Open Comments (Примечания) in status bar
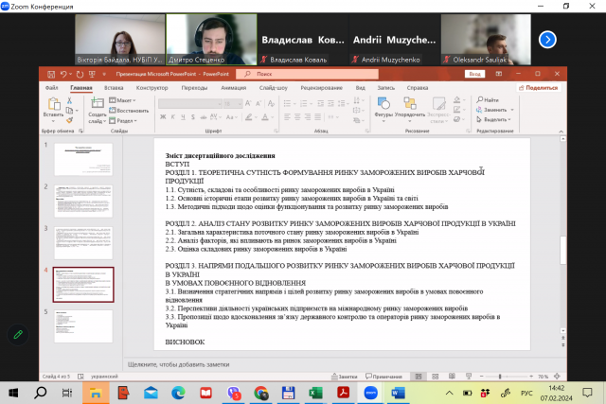 coord(383,377)
